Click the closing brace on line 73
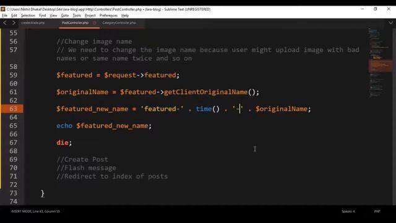This screenshot has height=223, width=396. point(43,193)
